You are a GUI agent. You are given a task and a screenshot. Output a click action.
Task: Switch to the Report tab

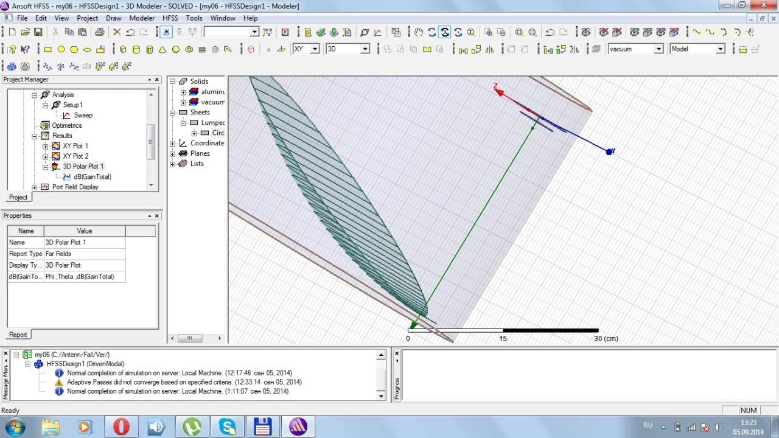[18, 335]
